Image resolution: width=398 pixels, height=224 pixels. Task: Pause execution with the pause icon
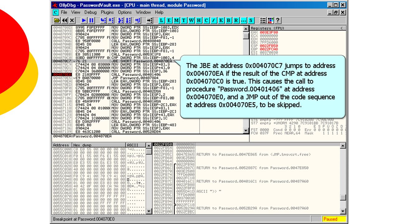[91, 21]
